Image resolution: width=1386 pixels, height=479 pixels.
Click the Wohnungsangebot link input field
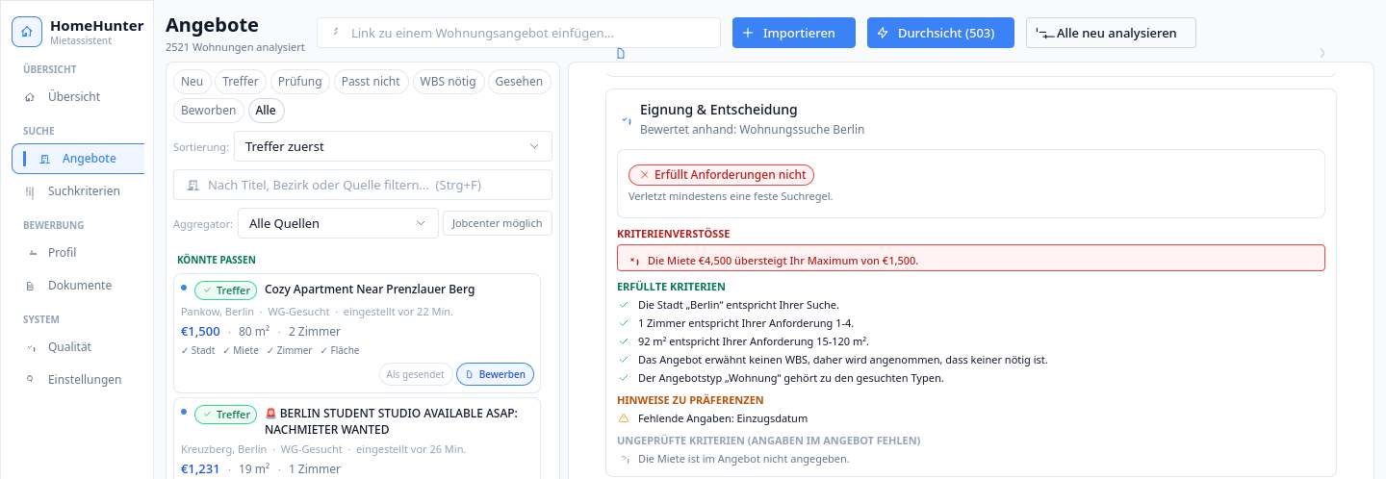(x=519, y=33)
